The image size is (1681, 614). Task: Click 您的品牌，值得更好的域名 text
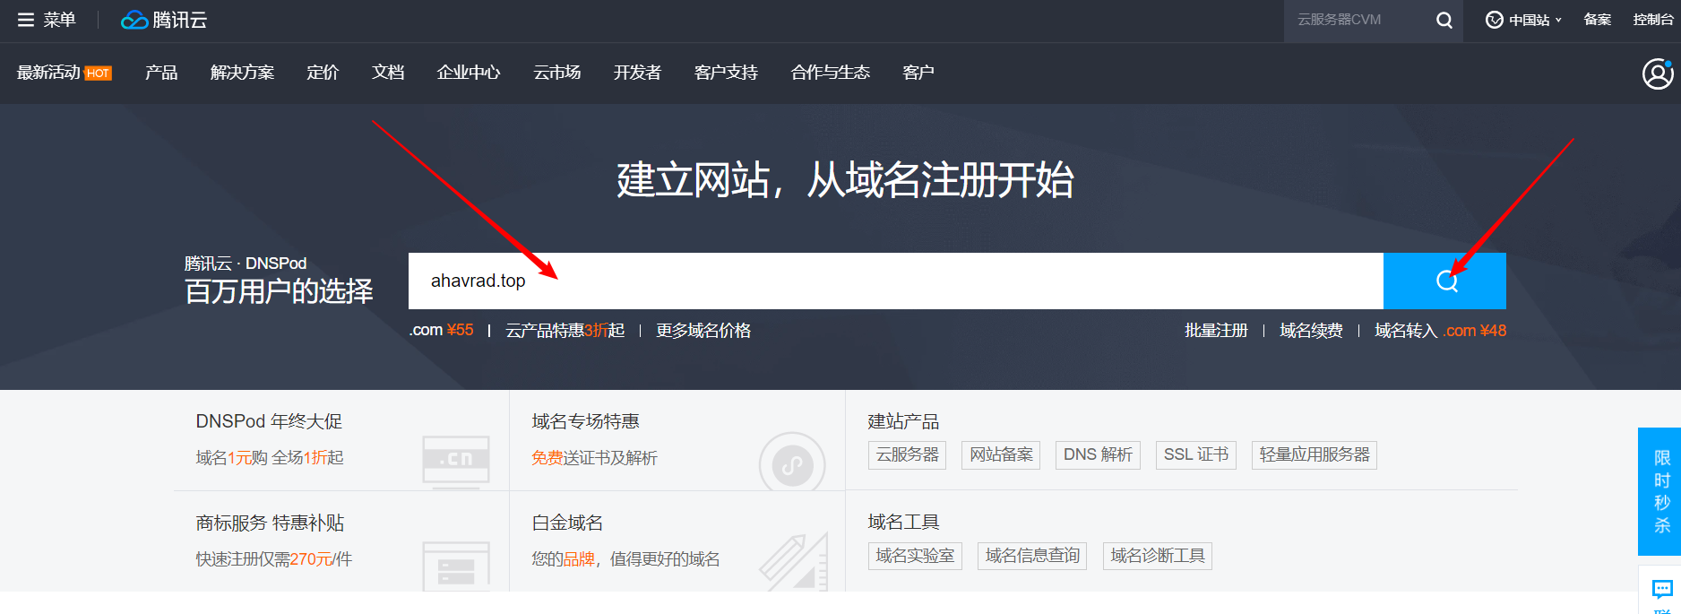625,559
